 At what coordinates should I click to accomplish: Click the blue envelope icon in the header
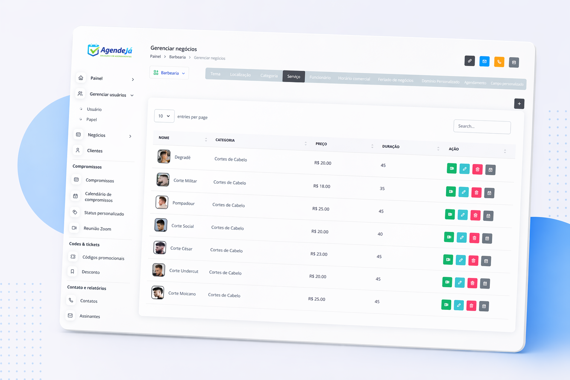pyautogui.click(x=485, y=62)
